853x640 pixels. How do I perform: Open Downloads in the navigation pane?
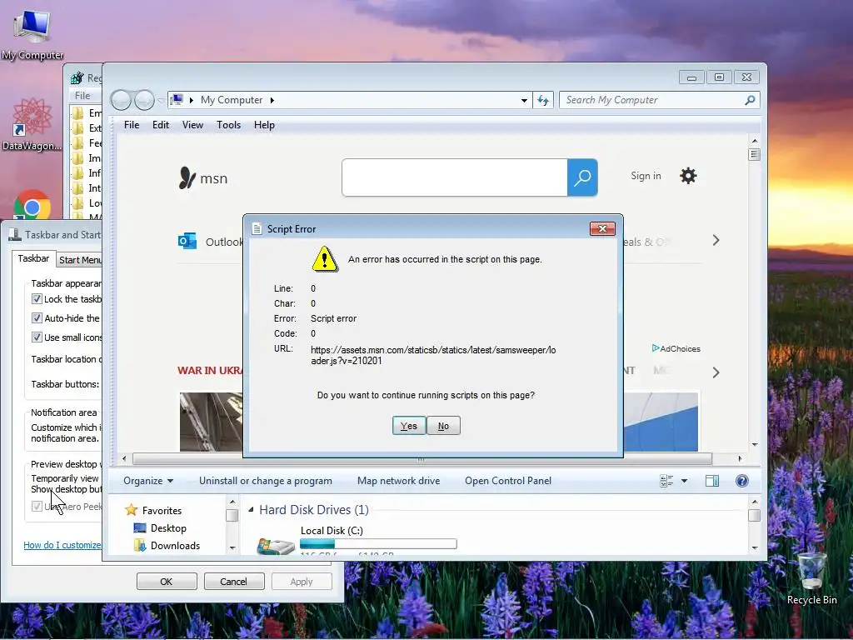click(167, 545)
